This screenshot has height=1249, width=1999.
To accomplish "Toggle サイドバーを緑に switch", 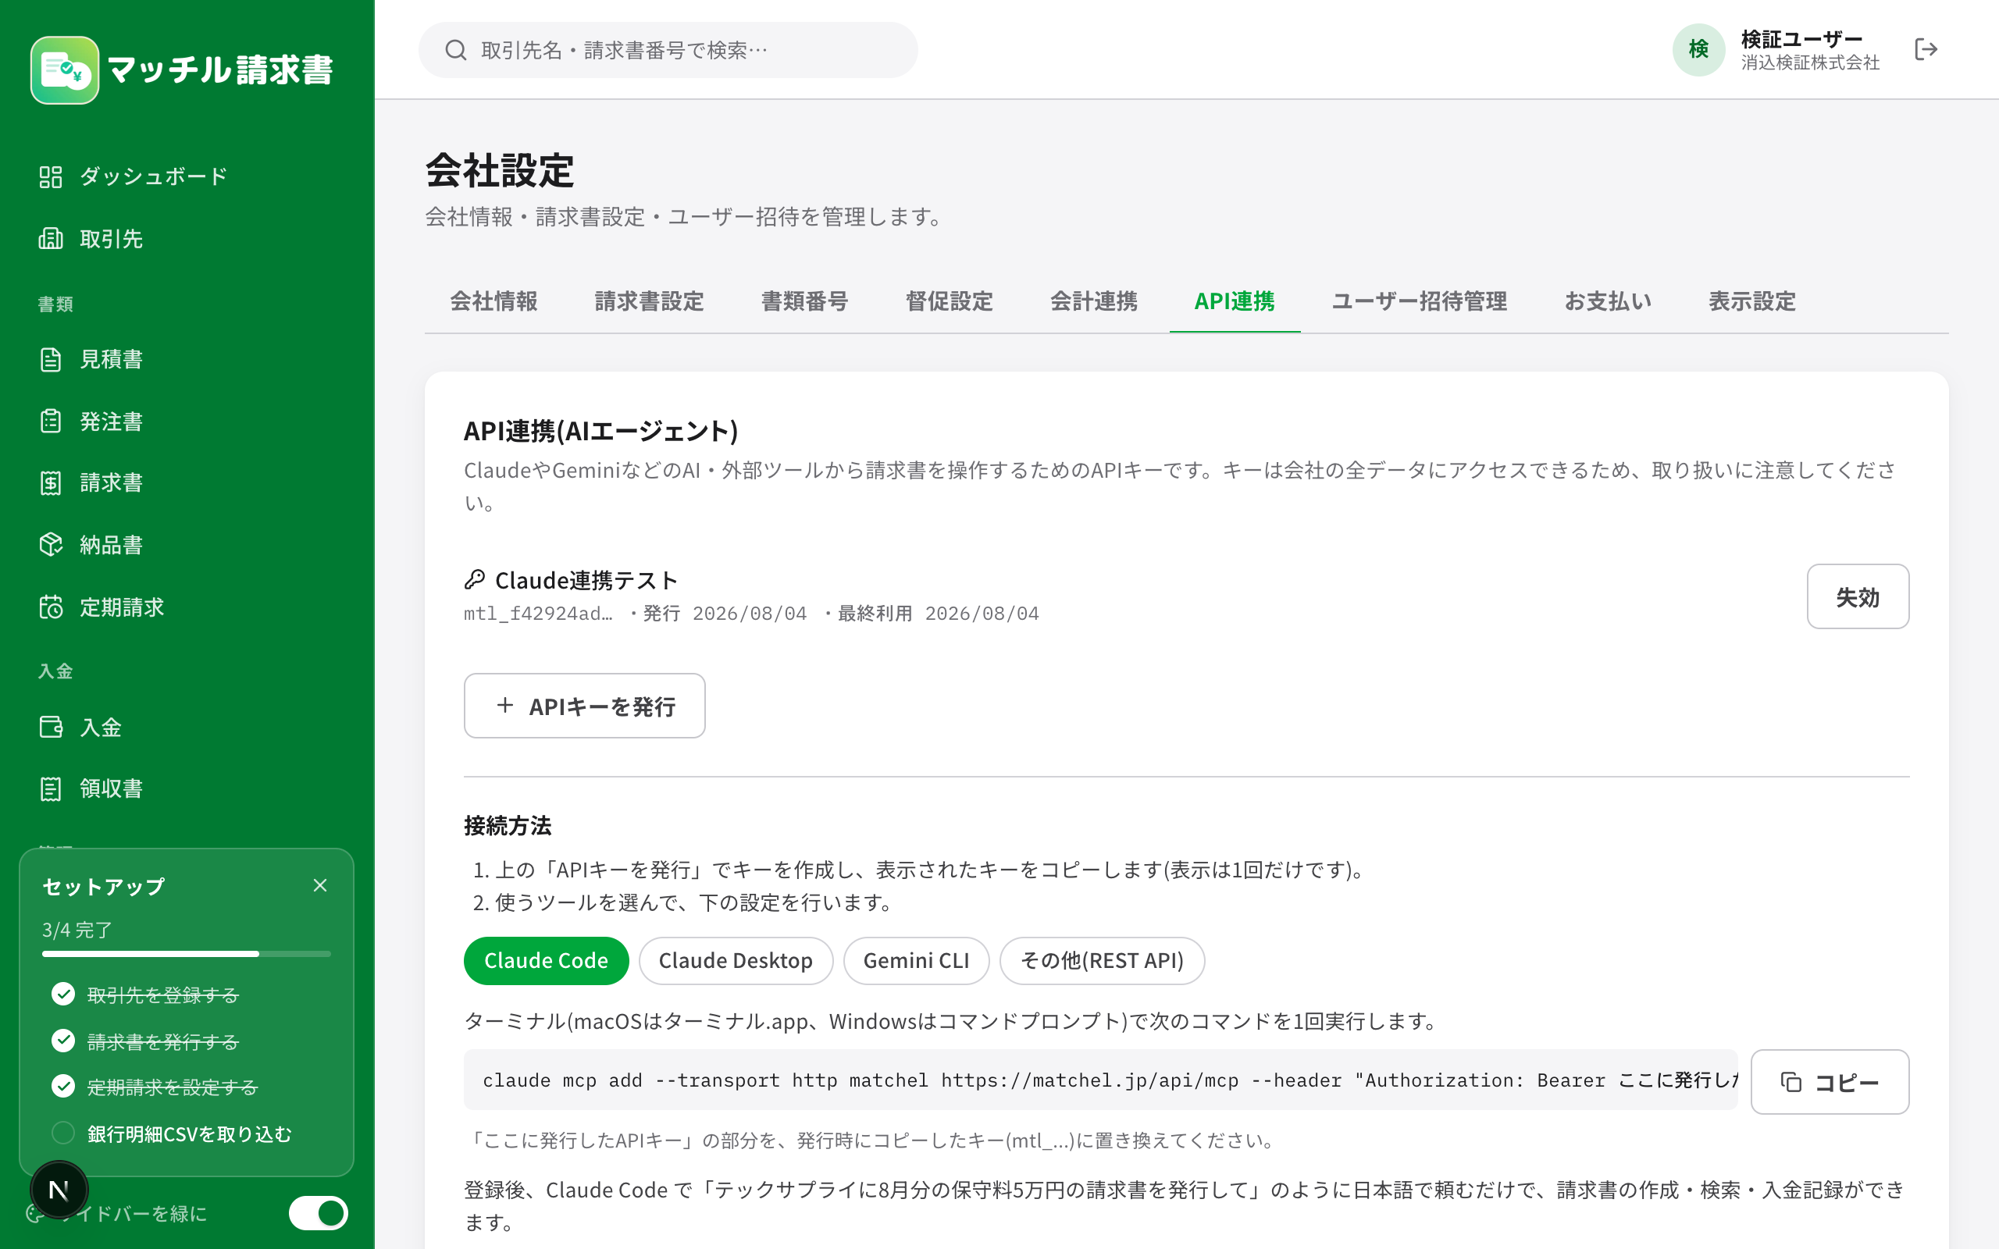I will click(x=318, y=1212).
